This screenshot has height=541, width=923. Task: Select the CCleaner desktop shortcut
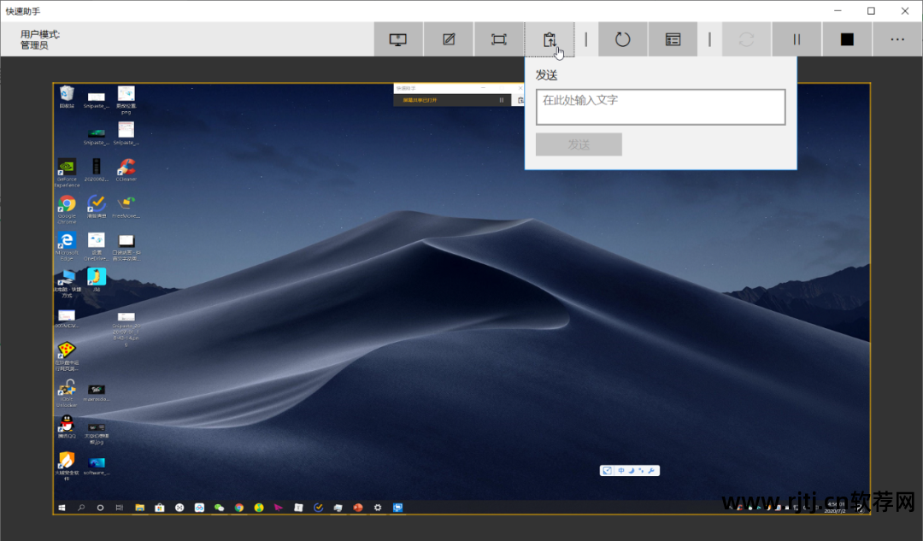point(126,170)
